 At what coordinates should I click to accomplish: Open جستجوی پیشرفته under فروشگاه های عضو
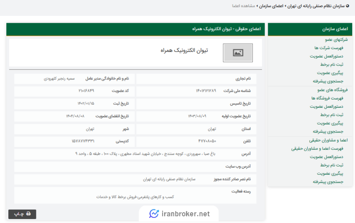point(328,132)
